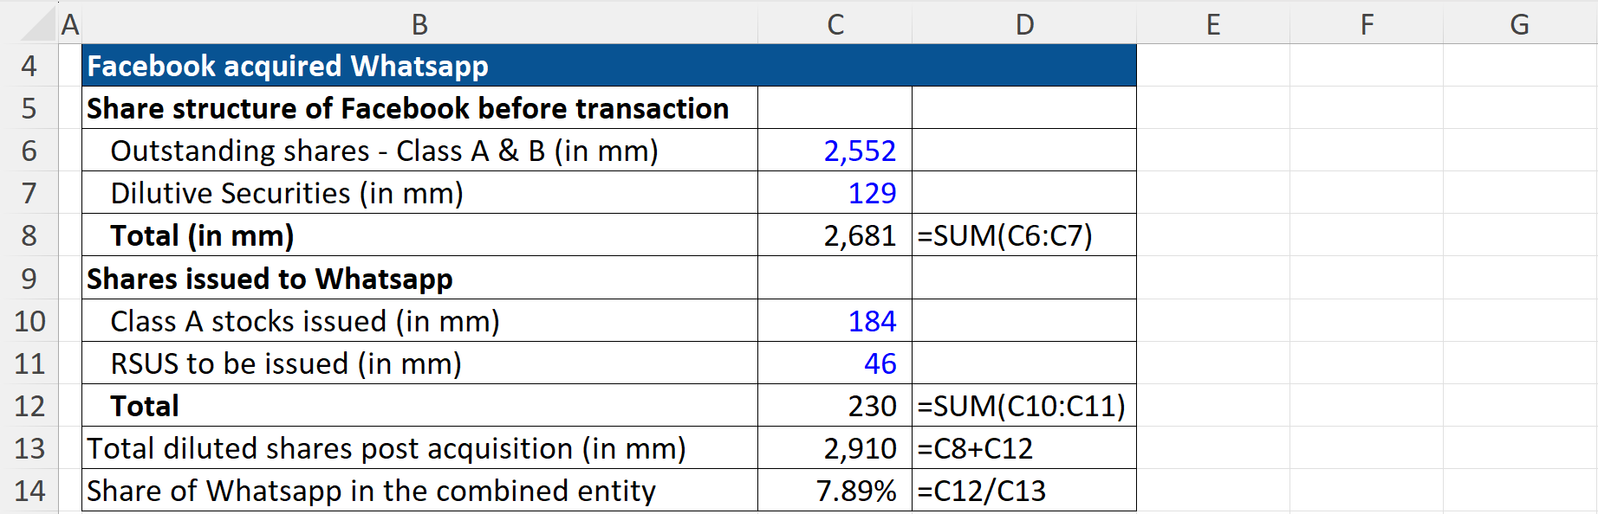Click 'Share structure of Facebook before transaction' cell
Viewport: 1598px width, 514px height.
click(419, 108)
